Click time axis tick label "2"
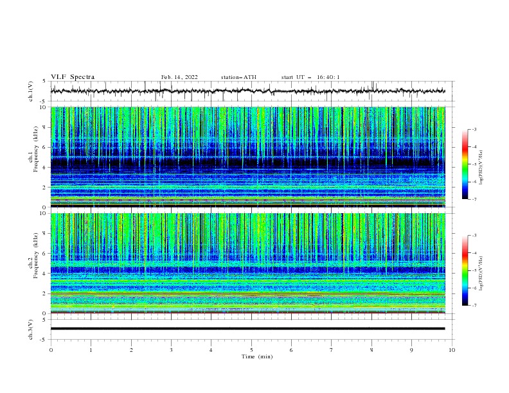The image size is (509, 393). click(131, 350)
